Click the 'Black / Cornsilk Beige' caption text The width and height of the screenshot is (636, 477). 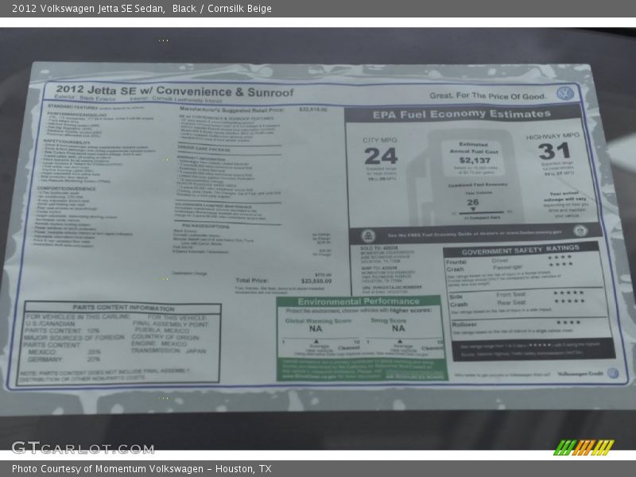pos(222,9)
